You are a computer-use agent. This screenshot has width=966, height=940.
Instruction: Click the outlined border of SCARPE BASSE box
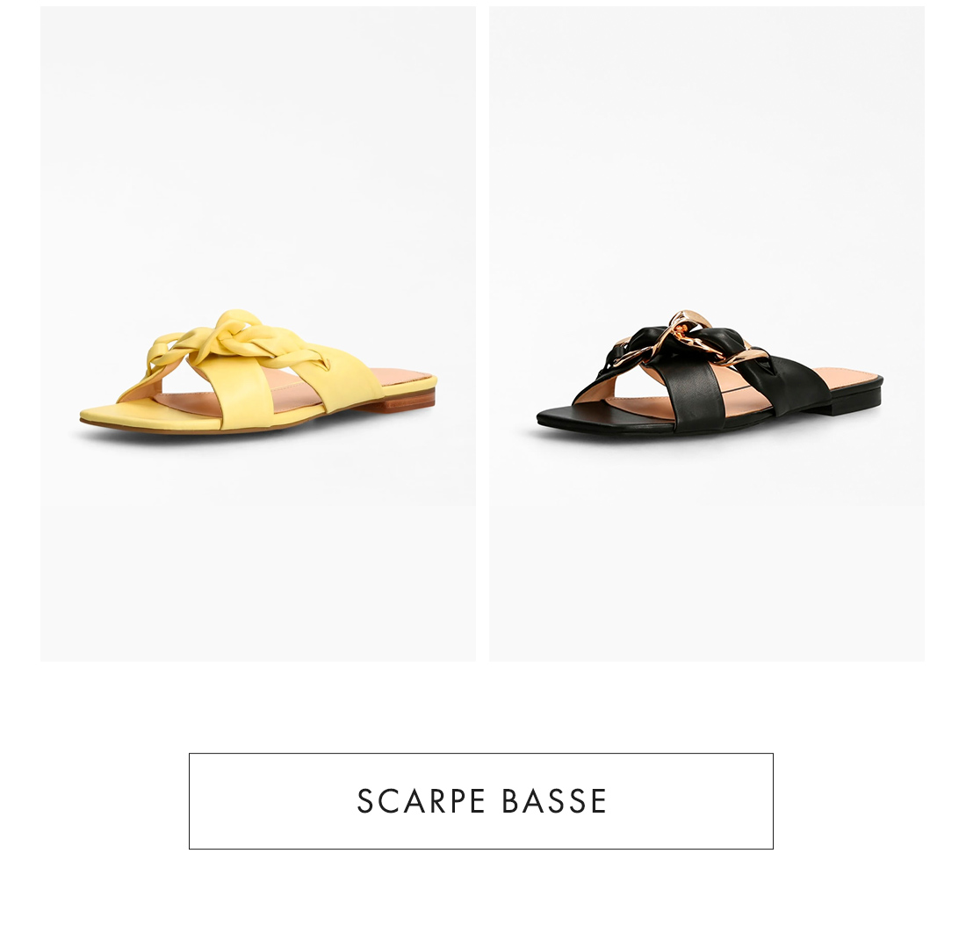pos(480,753)
